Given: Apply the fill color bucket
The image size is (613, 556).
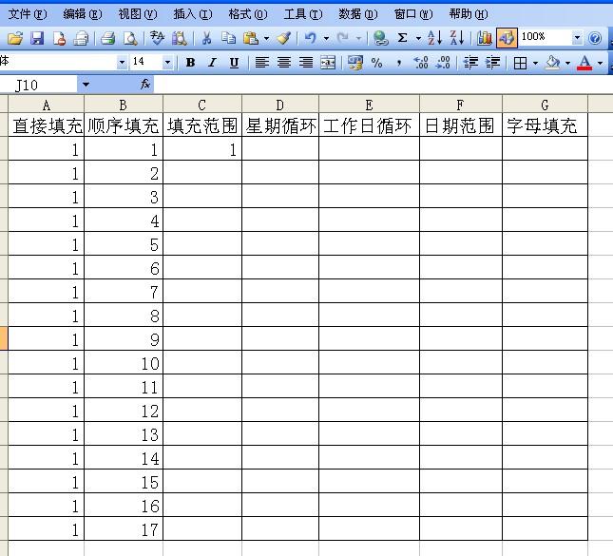Looking at the screenshot, I should 552,62.
